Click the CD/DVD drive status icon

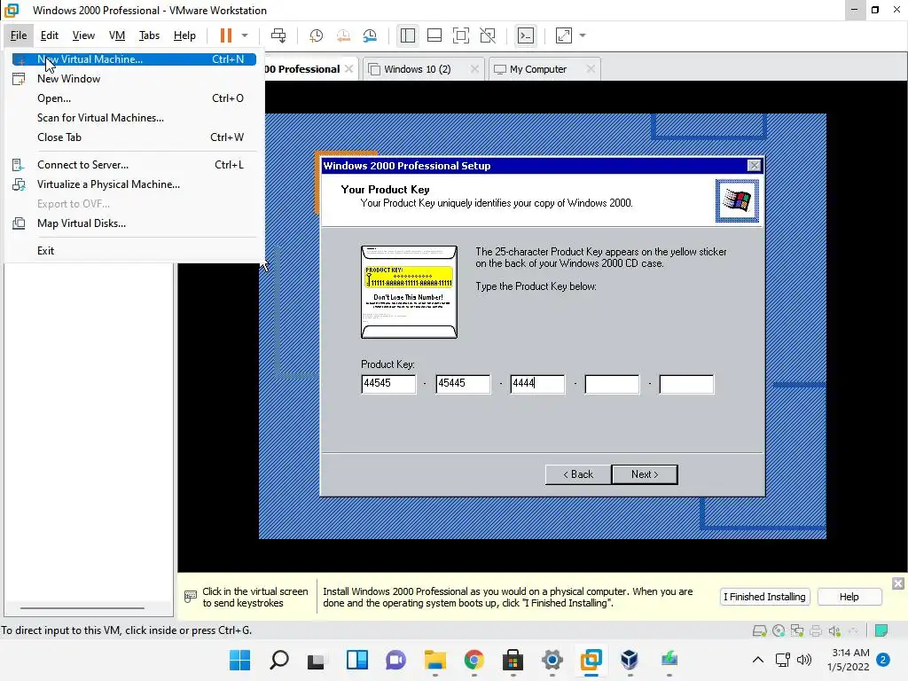[x=779, y=630]
